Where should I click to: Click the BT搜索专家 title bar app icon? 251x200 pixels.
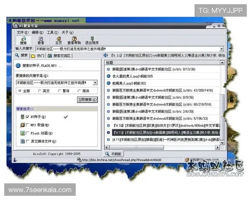click(16, 26)
